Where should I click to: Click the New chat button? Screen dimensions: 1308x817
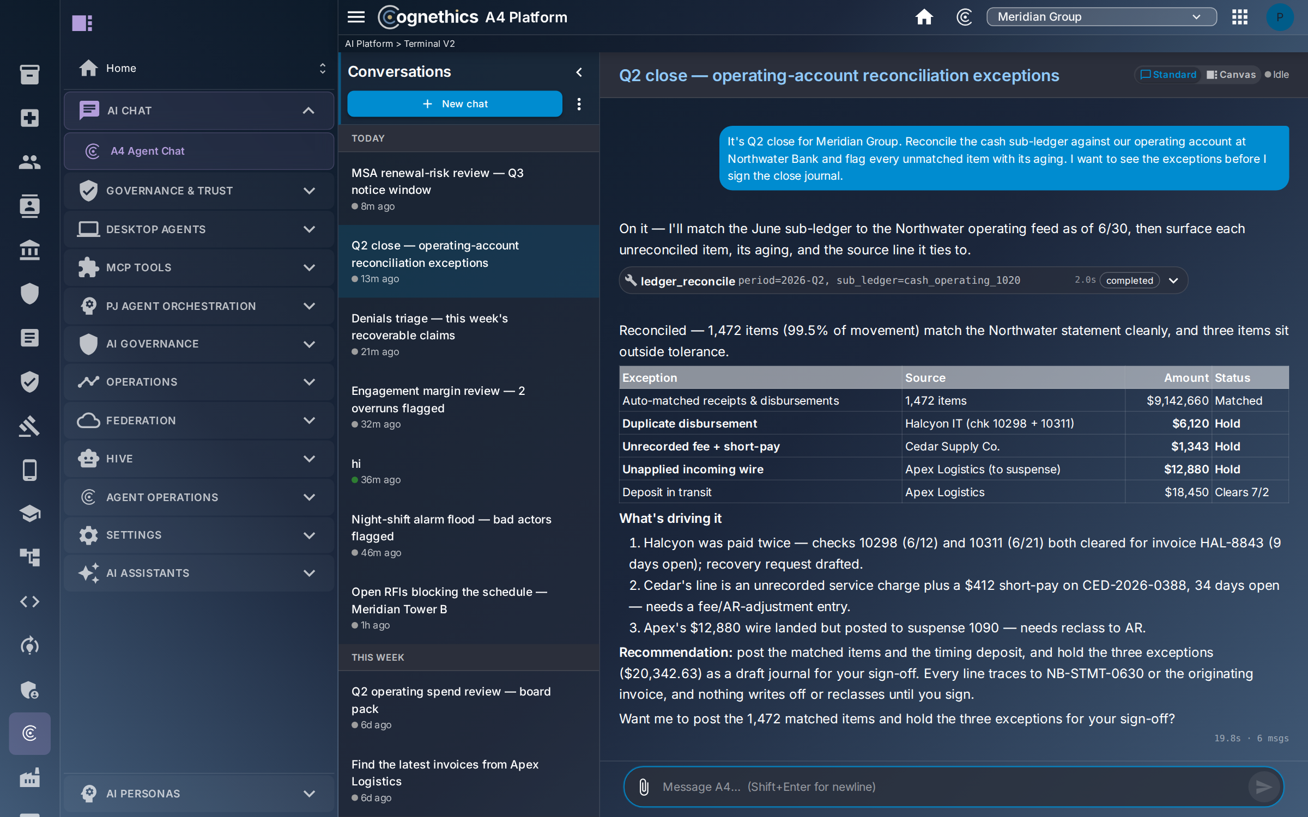[x=455, y=103]
